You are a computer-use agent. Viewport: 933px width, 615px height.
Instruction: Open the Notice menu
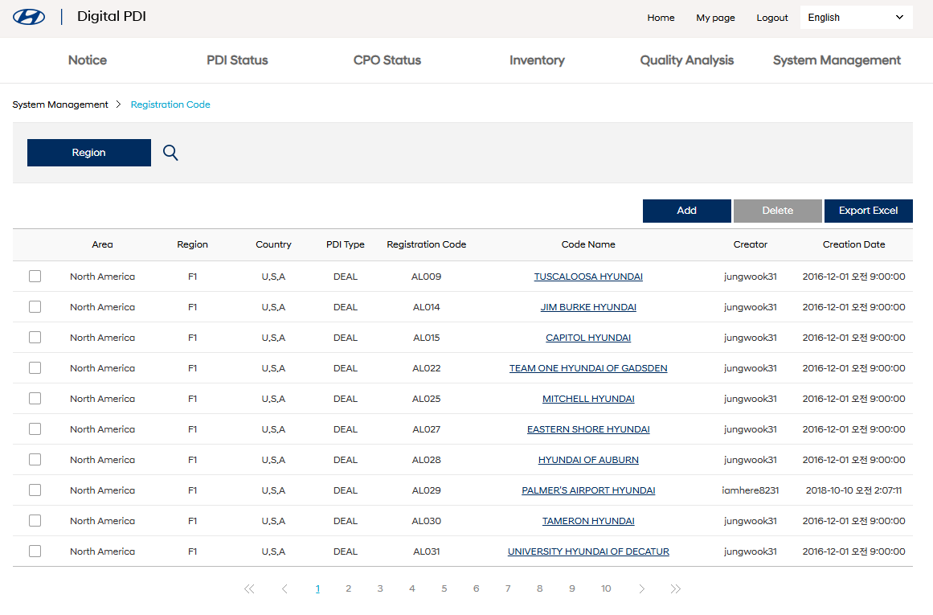(x=88, y=60)
